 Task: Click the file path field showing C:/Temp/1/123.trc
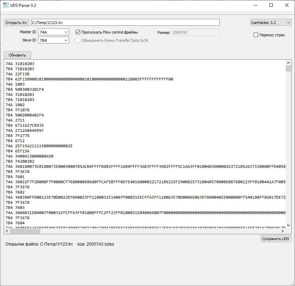pos(125,22)
